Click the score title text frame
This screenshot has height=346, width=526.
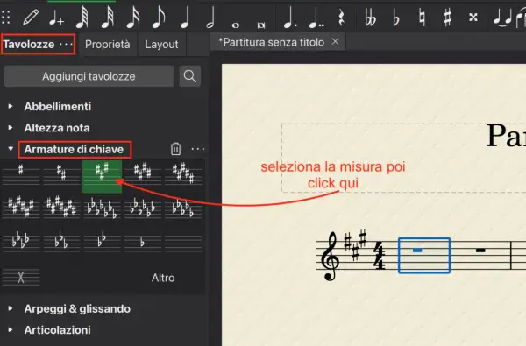click(x=404, y=158)
